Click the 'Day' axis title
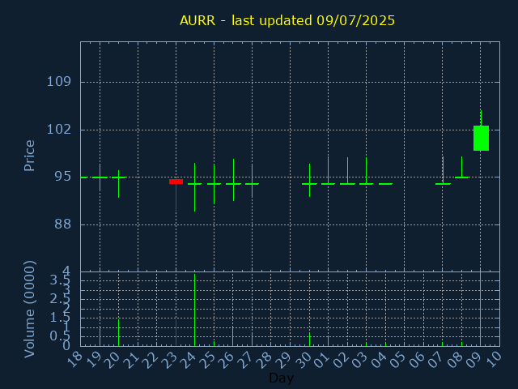The image size is (518, 389). click(x=281, y=378)
